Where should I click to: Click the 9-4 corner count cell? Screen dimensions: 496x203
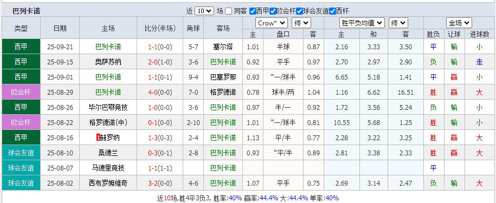pyautogui.click(x=194, y=77)
